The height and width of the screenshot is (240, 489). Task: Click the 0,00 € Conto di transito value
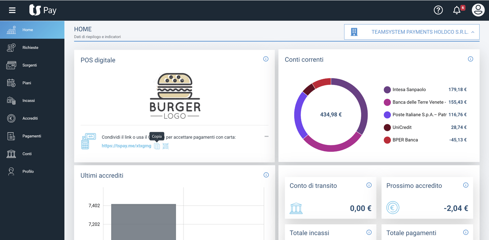pos(361,208)
